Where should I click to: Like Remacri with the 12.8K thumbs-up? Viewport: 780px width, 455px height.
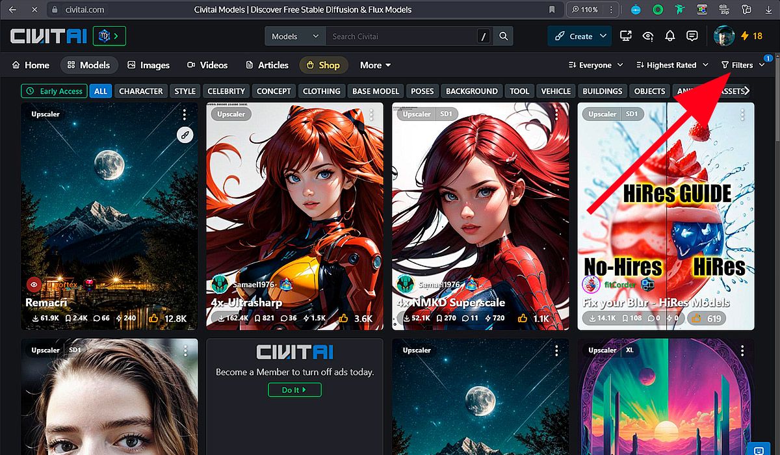tap(167, 318)
